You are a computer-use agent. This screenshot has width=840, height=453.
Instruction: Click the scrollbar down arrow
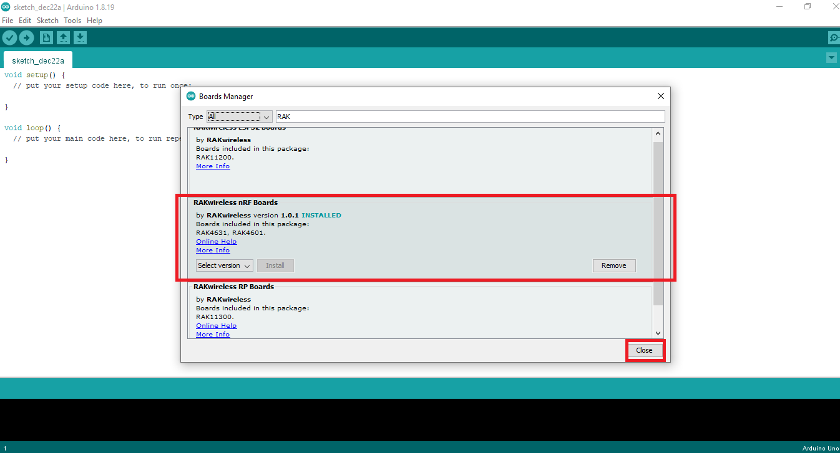coord(658,333)
